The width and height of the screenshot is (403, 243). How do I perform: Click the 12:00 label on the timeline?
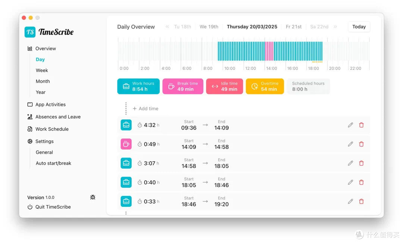pos(251,68)
